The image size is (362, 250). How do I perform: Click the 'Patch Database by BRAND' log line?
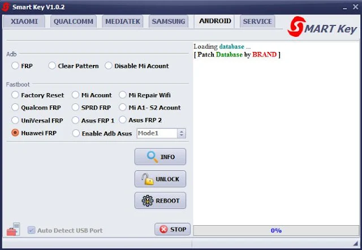(237, 55)
